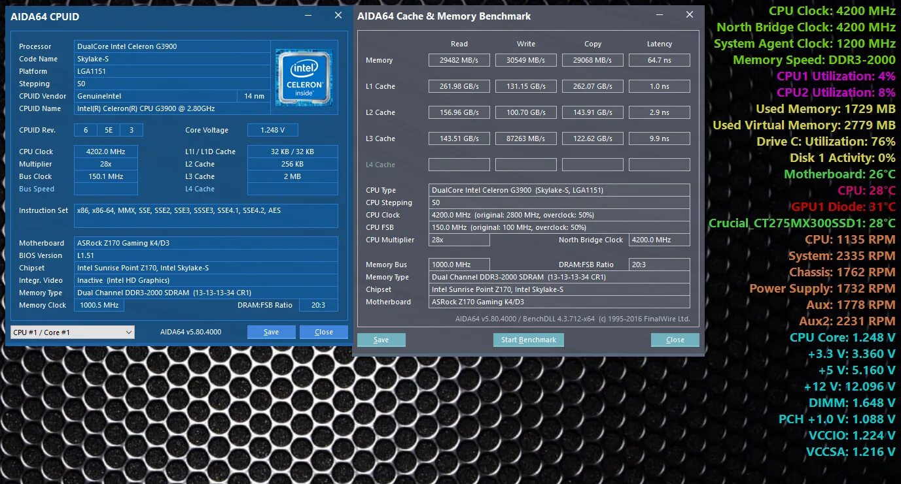
Task: Open the CPU #1 / Core #1 dropdown
Action: (x=73, y=332)
